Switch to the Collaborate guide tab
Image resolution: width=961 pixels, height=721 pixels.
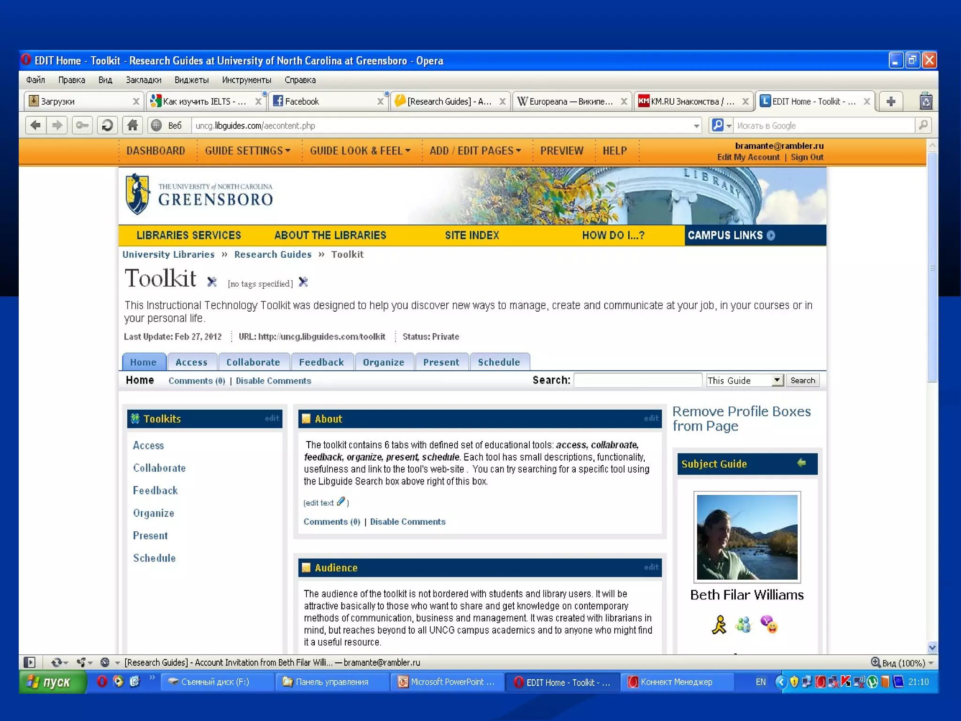(x=253, y=362)
